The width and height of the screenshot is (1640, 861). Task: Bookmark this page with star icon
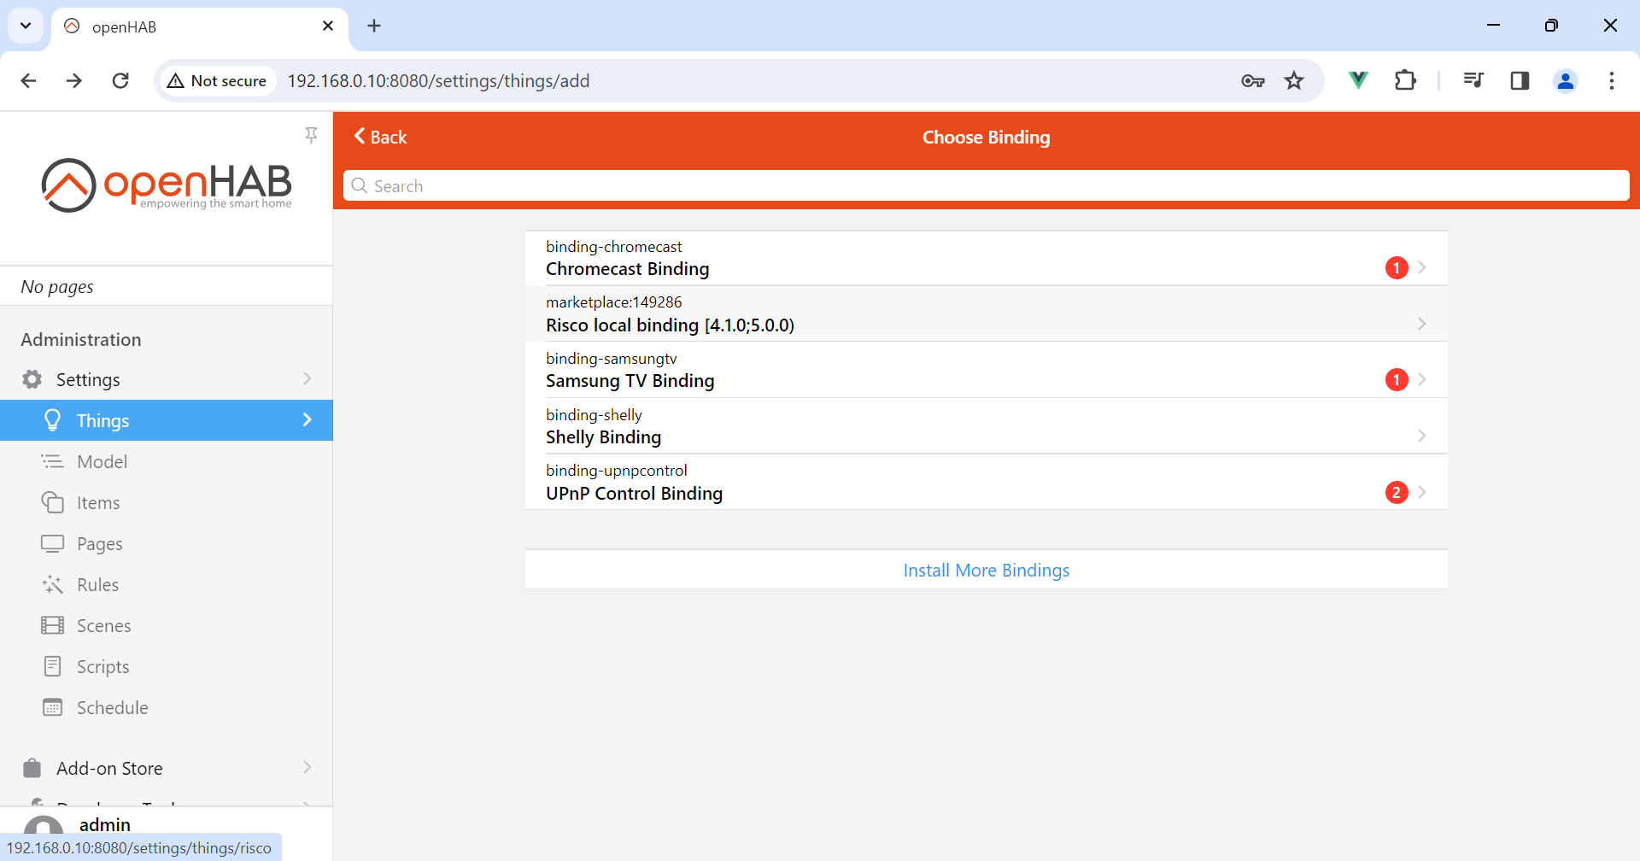point(1294,80)
